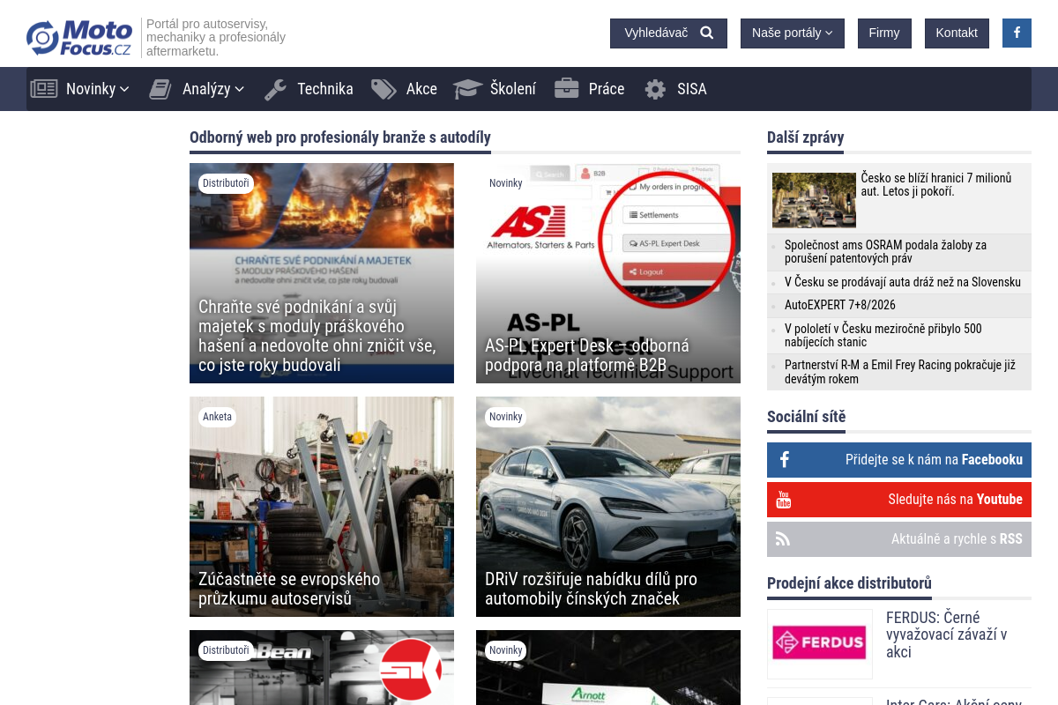The width and height of the screenshot is (1058, 705).
Task: Click the Anketa tag on workshop article
Action: (217, 417)
